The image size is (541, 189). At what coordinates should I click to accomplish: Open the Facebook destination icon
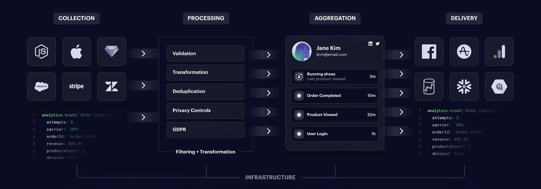pos(429,52)
